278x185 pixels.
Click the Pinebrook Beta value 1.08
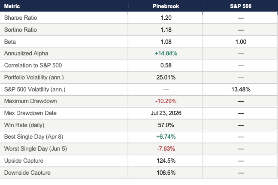[166, 42]
